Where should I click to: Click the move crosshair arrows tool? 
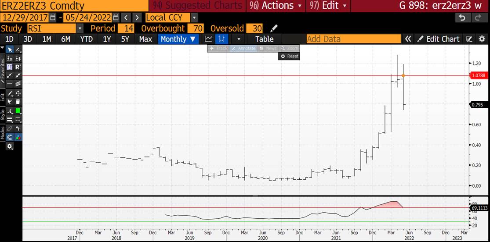[x=18, y=93]
